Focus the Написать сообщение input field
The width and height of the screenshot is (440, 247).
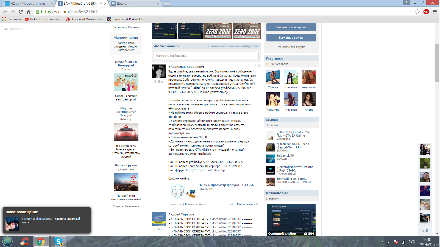tap(206, 56)
